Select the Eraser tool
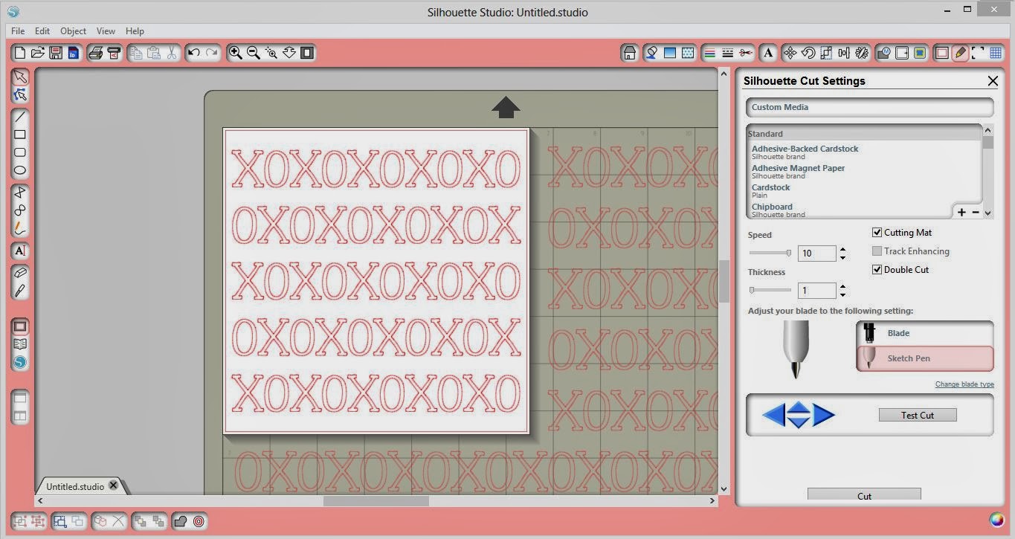This screenshot has width=1015, height=539. click(x=20, y=273)
